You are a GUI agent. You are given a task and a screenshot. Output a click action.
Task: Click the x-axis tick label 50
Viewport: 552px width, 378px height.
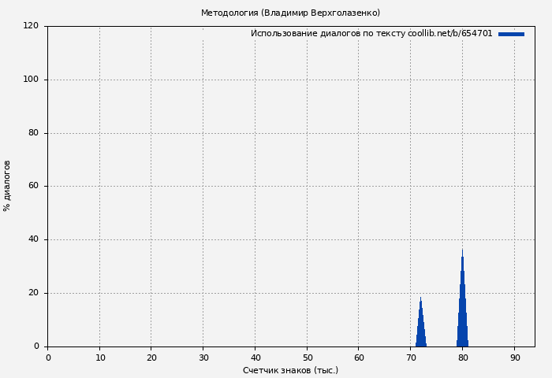307,358
